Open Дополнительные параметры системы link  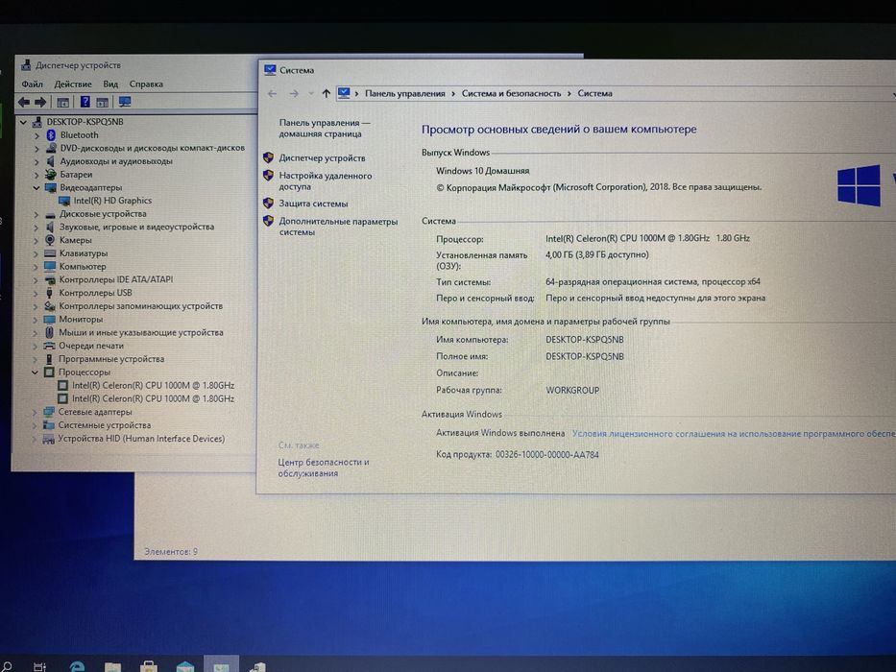(338, 227)
